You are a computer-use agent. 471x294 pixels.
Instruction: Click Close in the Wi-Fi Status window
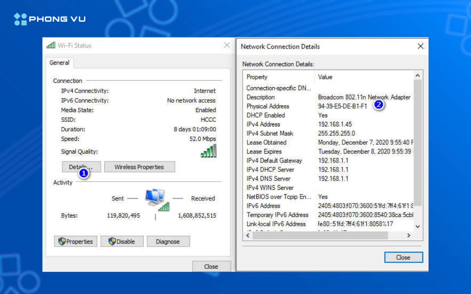pyautogui.click(x=211, y=266)
